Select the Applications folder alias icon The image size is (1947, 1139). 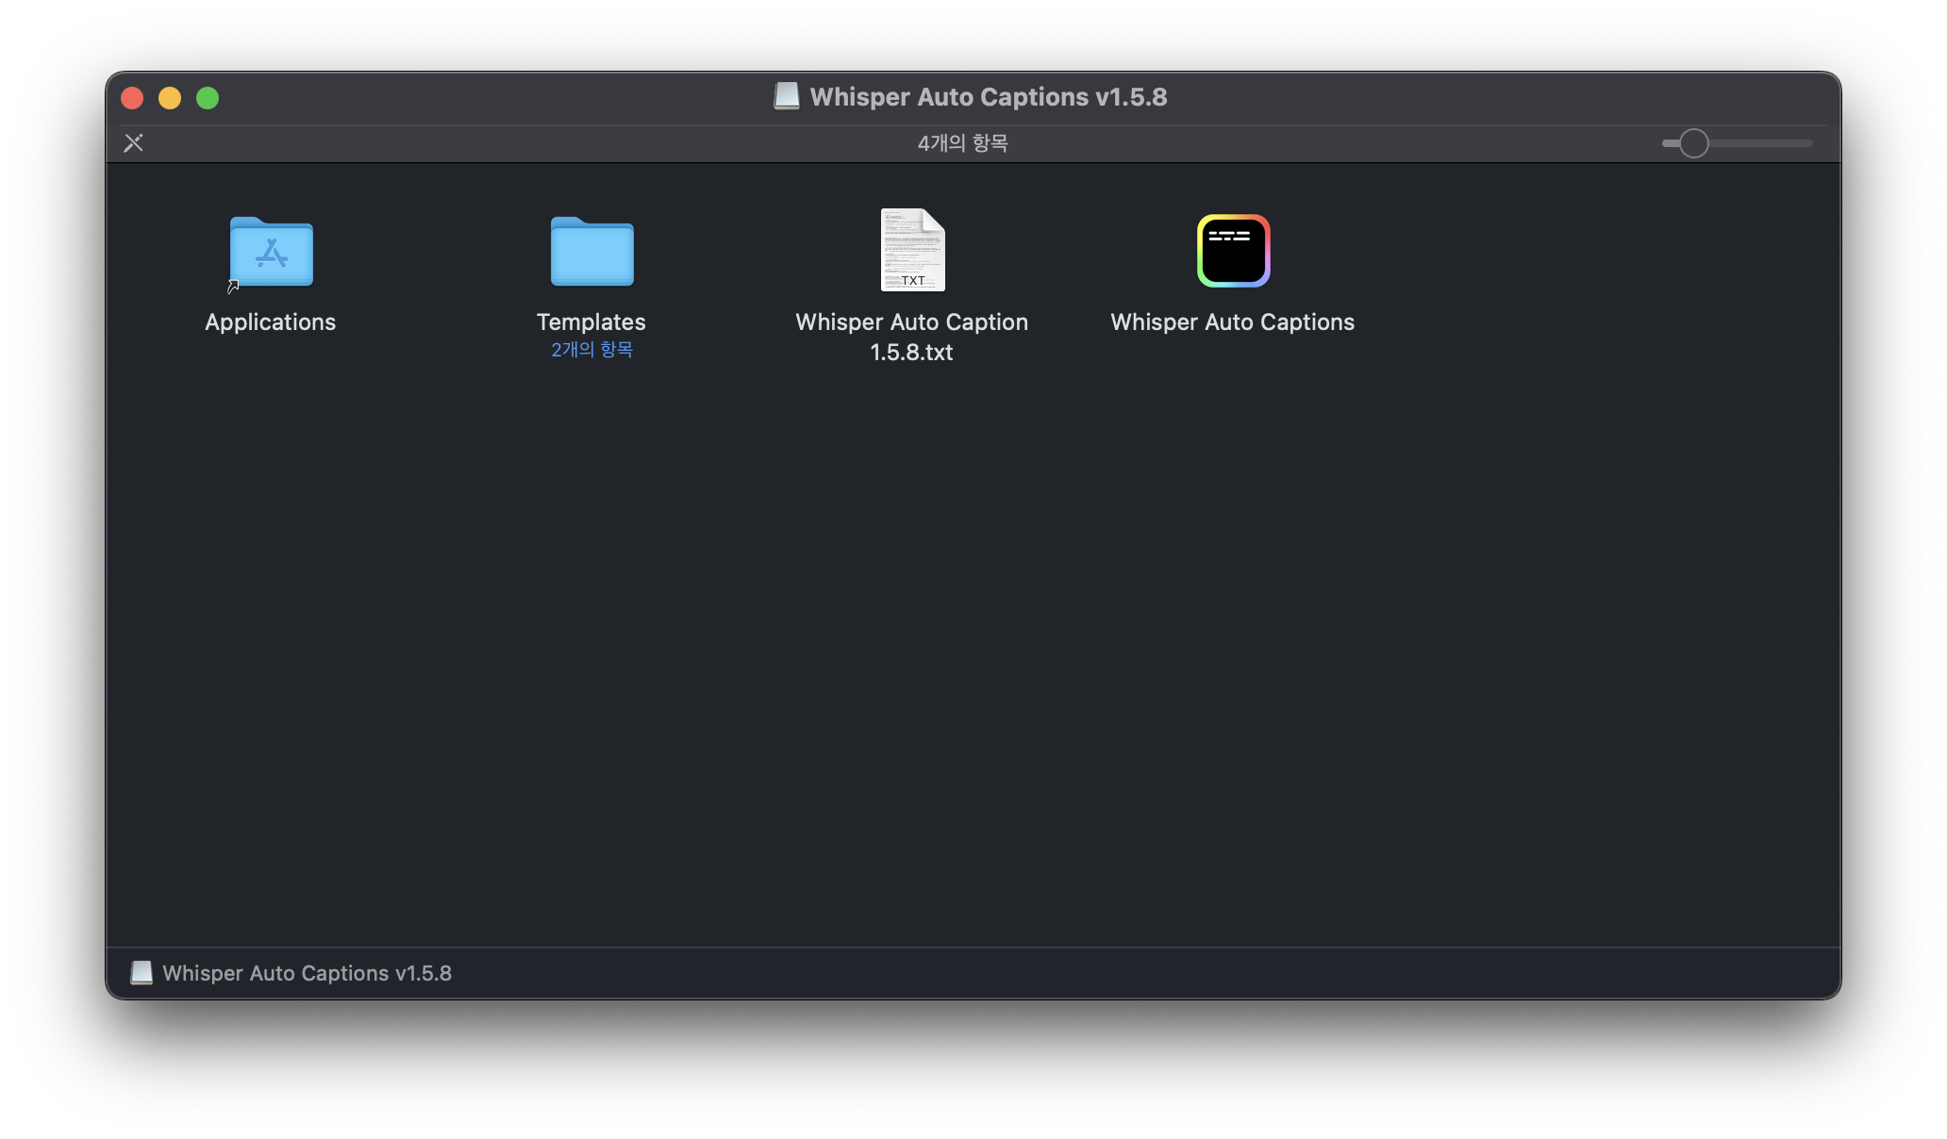coord(271,251)
